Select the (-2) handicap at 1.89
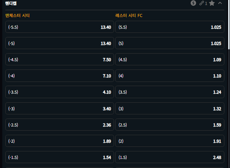This screenshot has width=230, height=168. tap(60, 141)
